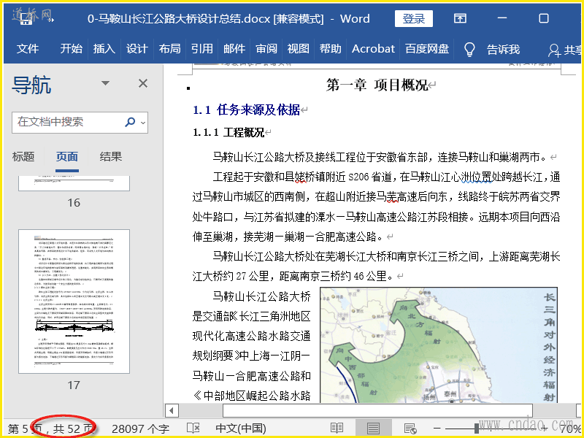This screenshot has width=584, height=438.
Task: Select page 17 thumbnail
Action: (x=74, y=301)
